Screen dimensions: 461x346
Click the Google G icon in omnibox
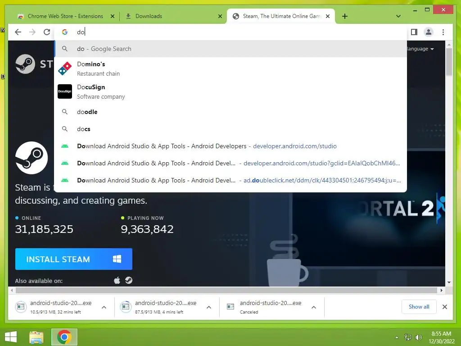[65, 32]
